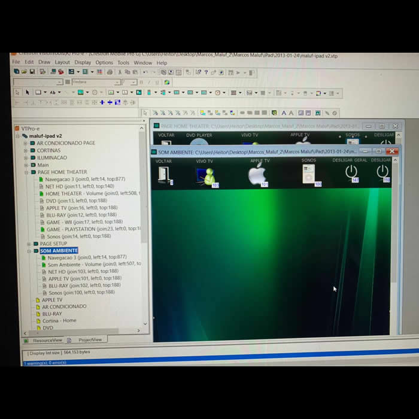The height and width of the screenshot is (419, 419).
Task: Switch to the ResourceView tab
Action: [x=47, y=340]
